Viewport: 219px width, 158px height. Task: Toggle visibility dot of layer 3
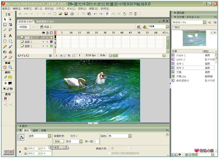43,38
